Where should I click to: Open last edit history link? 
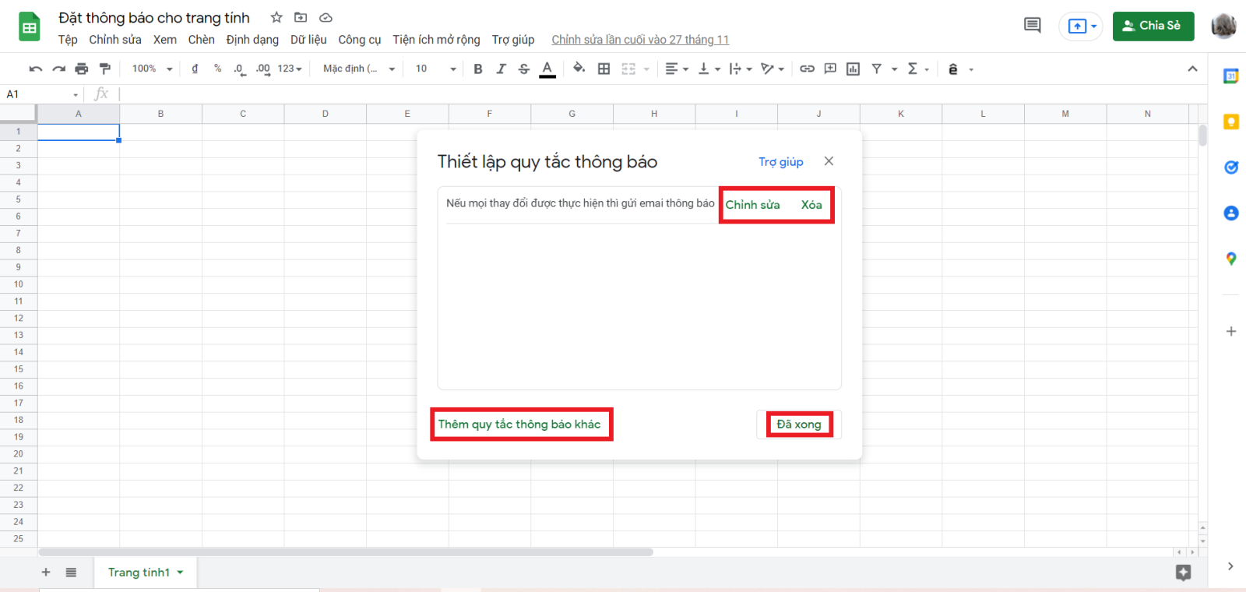click(x=640, y=40)
